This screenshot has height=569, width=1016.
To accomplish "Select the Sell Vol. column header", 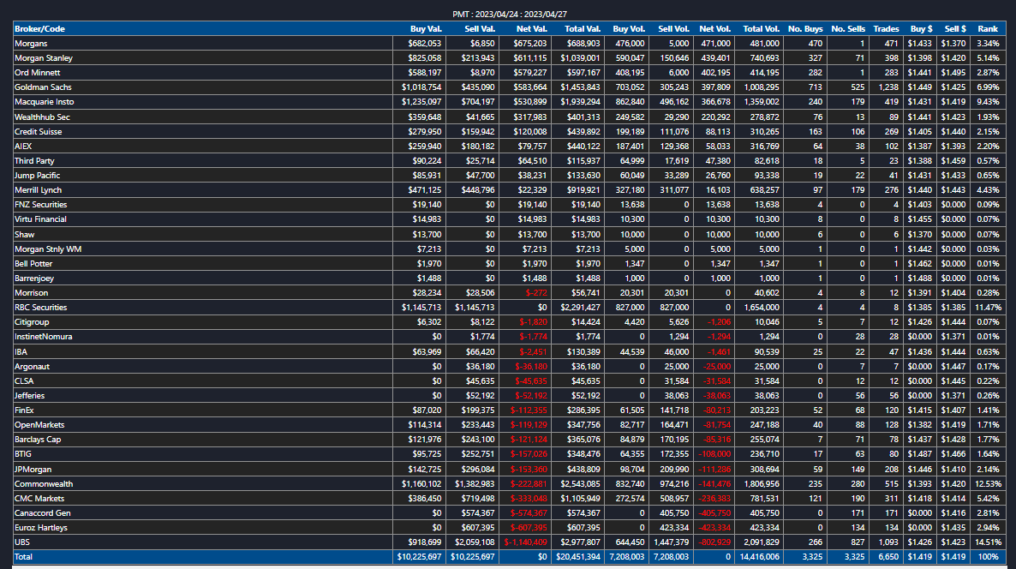I will click(x=673, y=29).
